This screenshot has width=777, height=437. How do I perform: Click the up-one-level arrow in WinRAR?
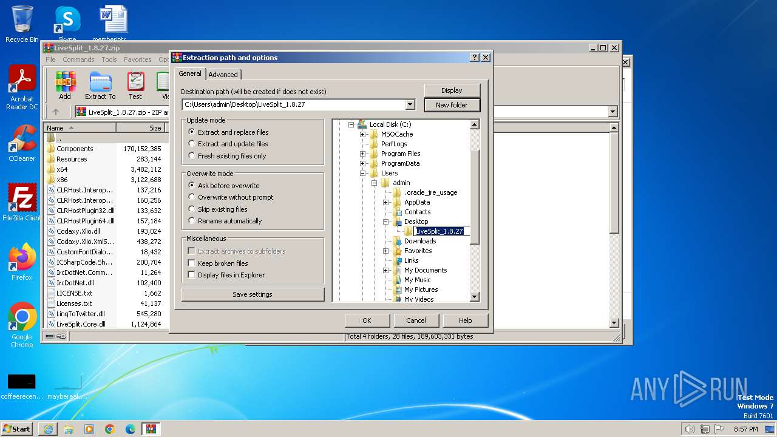(56, 112)
